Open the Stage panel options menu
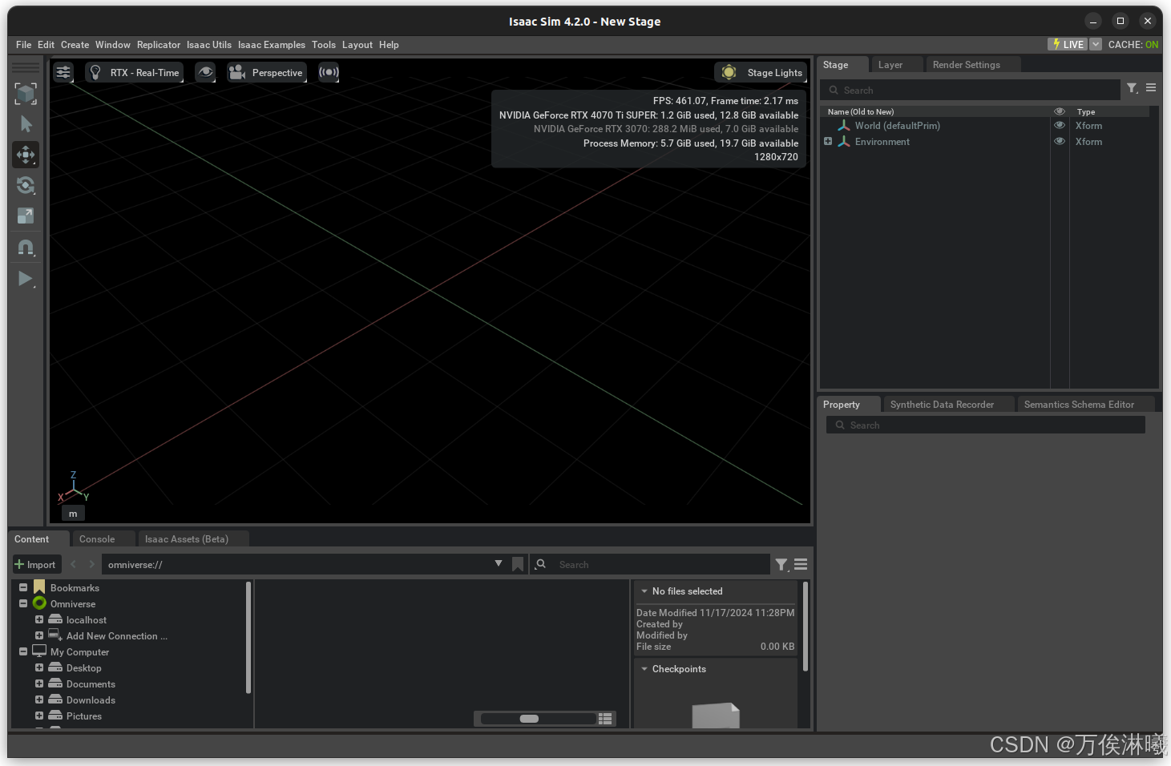Viewport: 1171px width, 766px height. 1151,88
